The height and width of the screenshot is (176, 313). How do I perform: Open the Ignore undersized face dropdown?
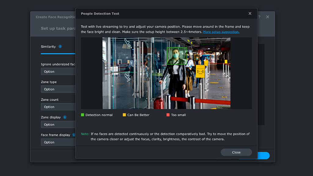pos(58,71)
